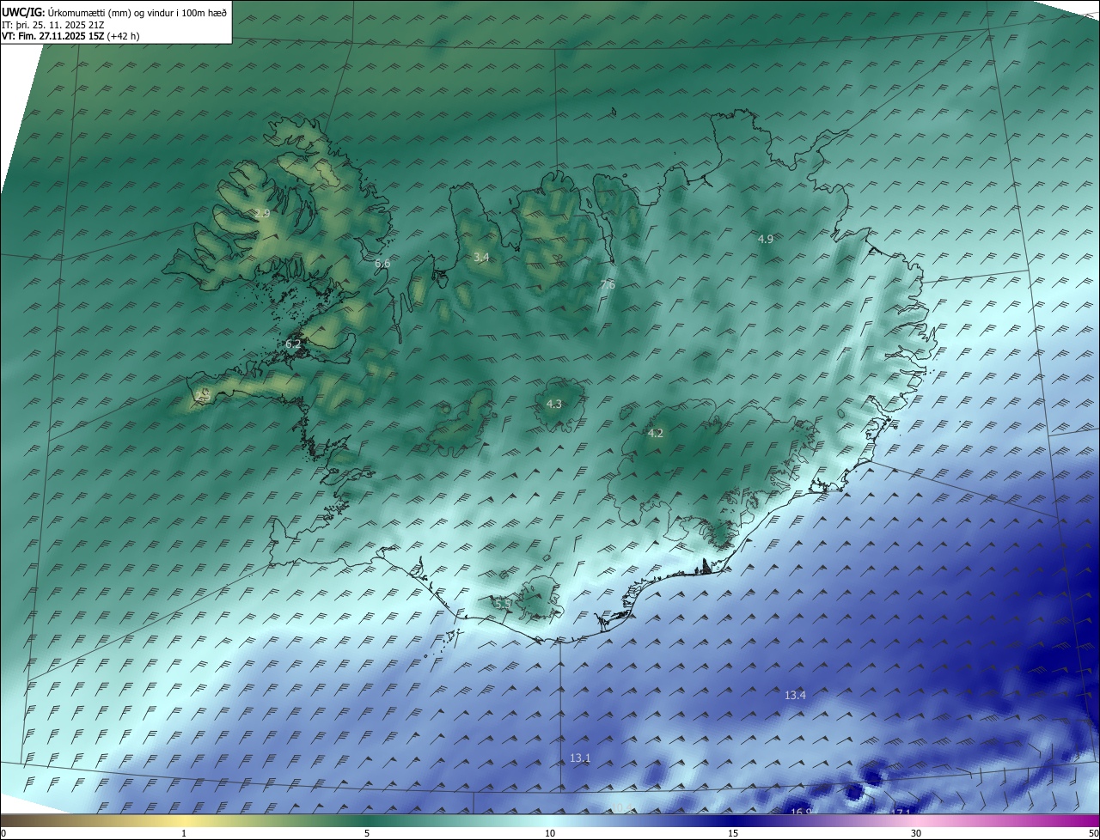Click the 13.1 value south of Iceland

(580, 758)
